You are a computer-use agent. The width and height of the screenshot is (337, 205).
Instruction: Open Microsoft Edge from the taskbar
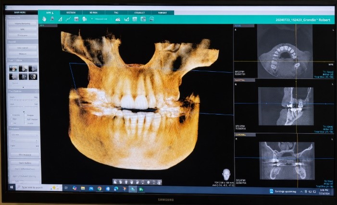(116, 189)
